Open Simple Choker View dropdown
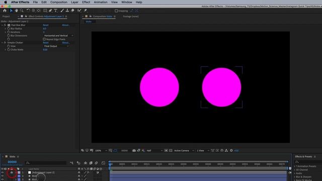Screen dimensions: 322x181 click(56, 46)
